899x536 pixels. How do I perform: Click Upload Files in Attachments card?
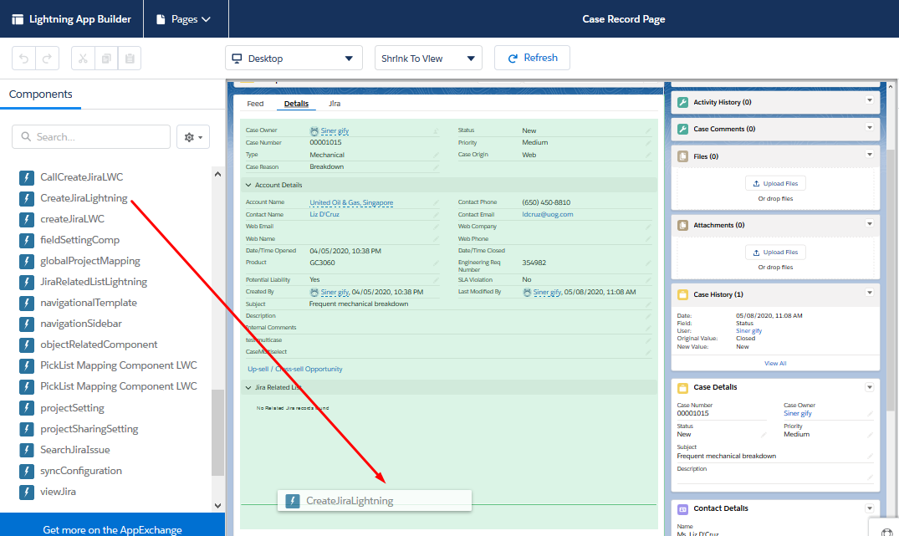pos(775,253)
